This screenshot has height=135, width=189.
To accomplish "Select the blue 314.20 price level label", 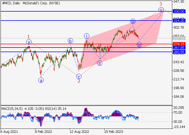I will coord(179,21).
